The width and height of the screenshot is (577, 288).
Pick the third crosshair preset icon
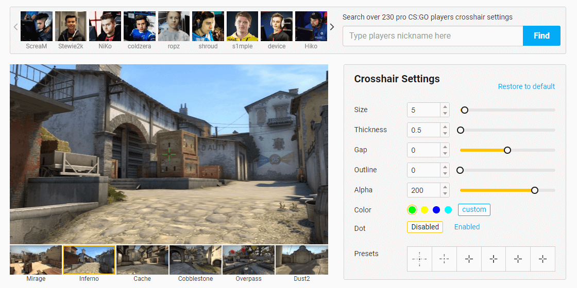click(x=469, y=259)
